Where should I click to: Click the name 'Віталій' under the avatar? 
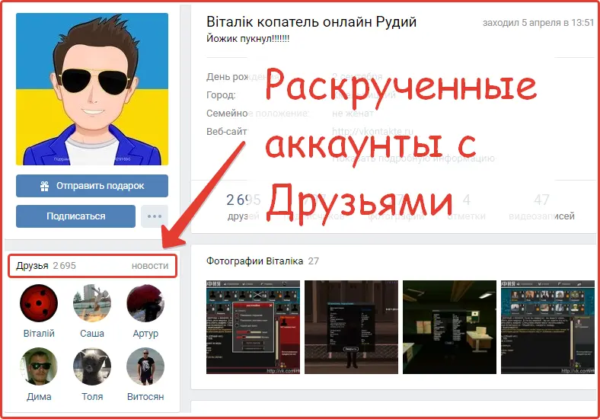click(39, 334)
